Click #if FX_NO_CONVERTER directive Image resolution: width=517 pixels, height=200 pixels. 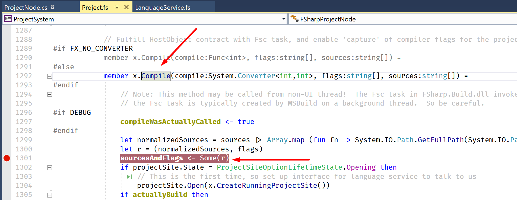click(93, 48)
